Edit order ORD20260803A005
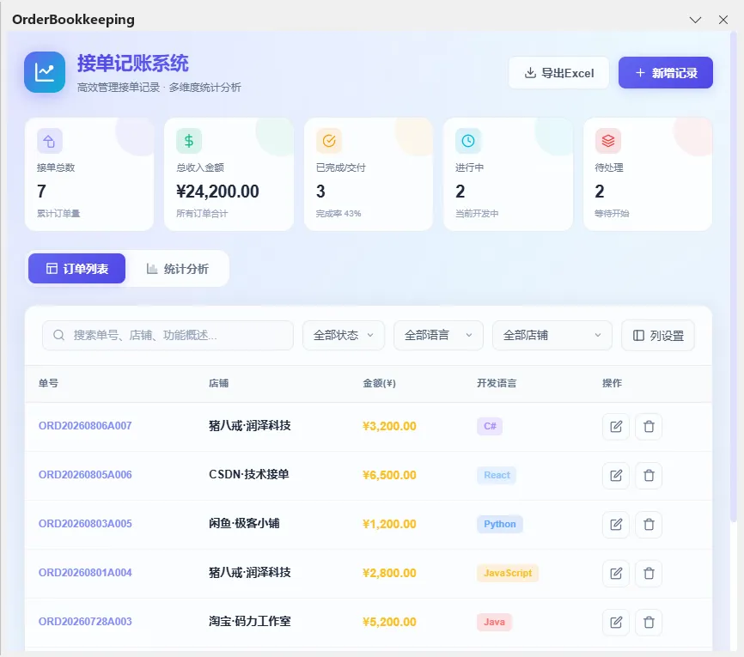This screenshot has width=744, height=657. [x=616, y=524]
